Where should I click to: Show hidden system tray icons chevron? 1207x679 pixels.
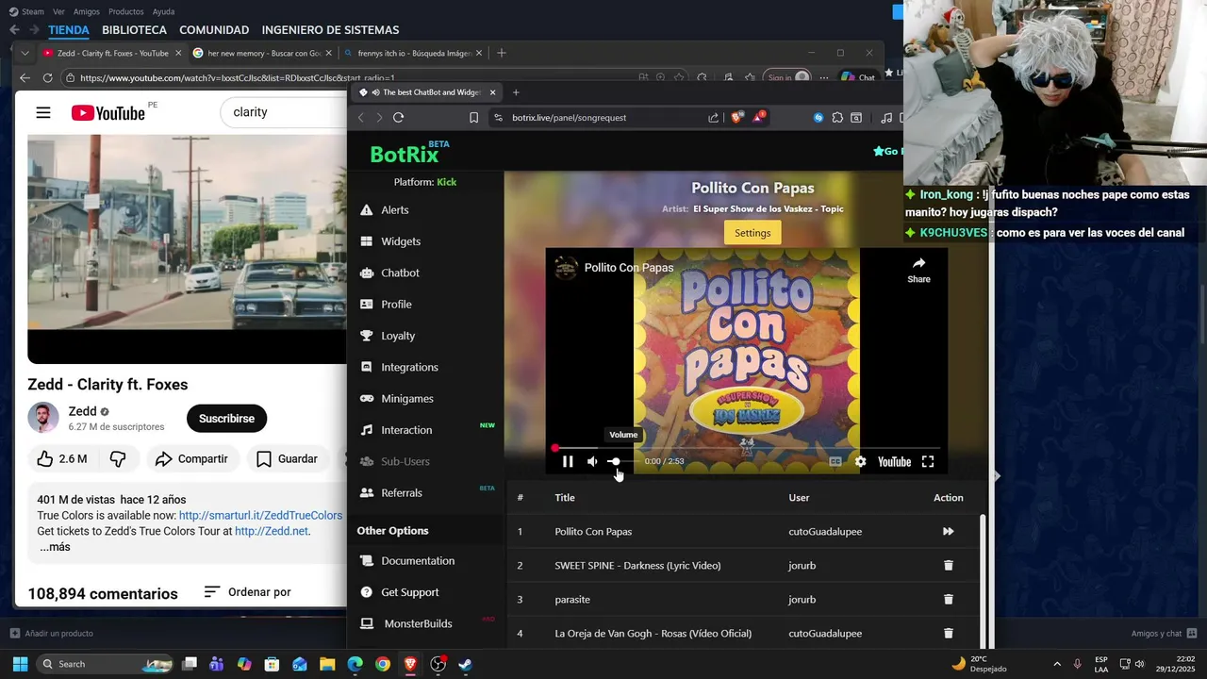[x=1056, y=664]
